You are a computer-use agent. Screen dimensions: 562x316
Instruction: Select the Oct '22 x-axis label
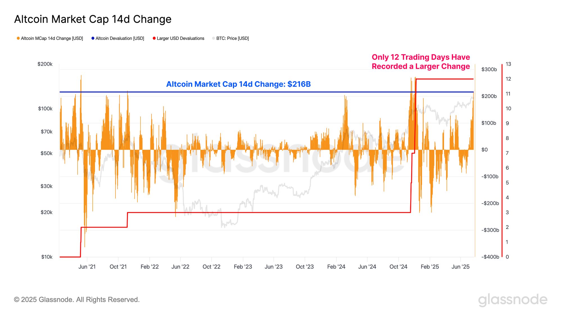coord(211,267)
